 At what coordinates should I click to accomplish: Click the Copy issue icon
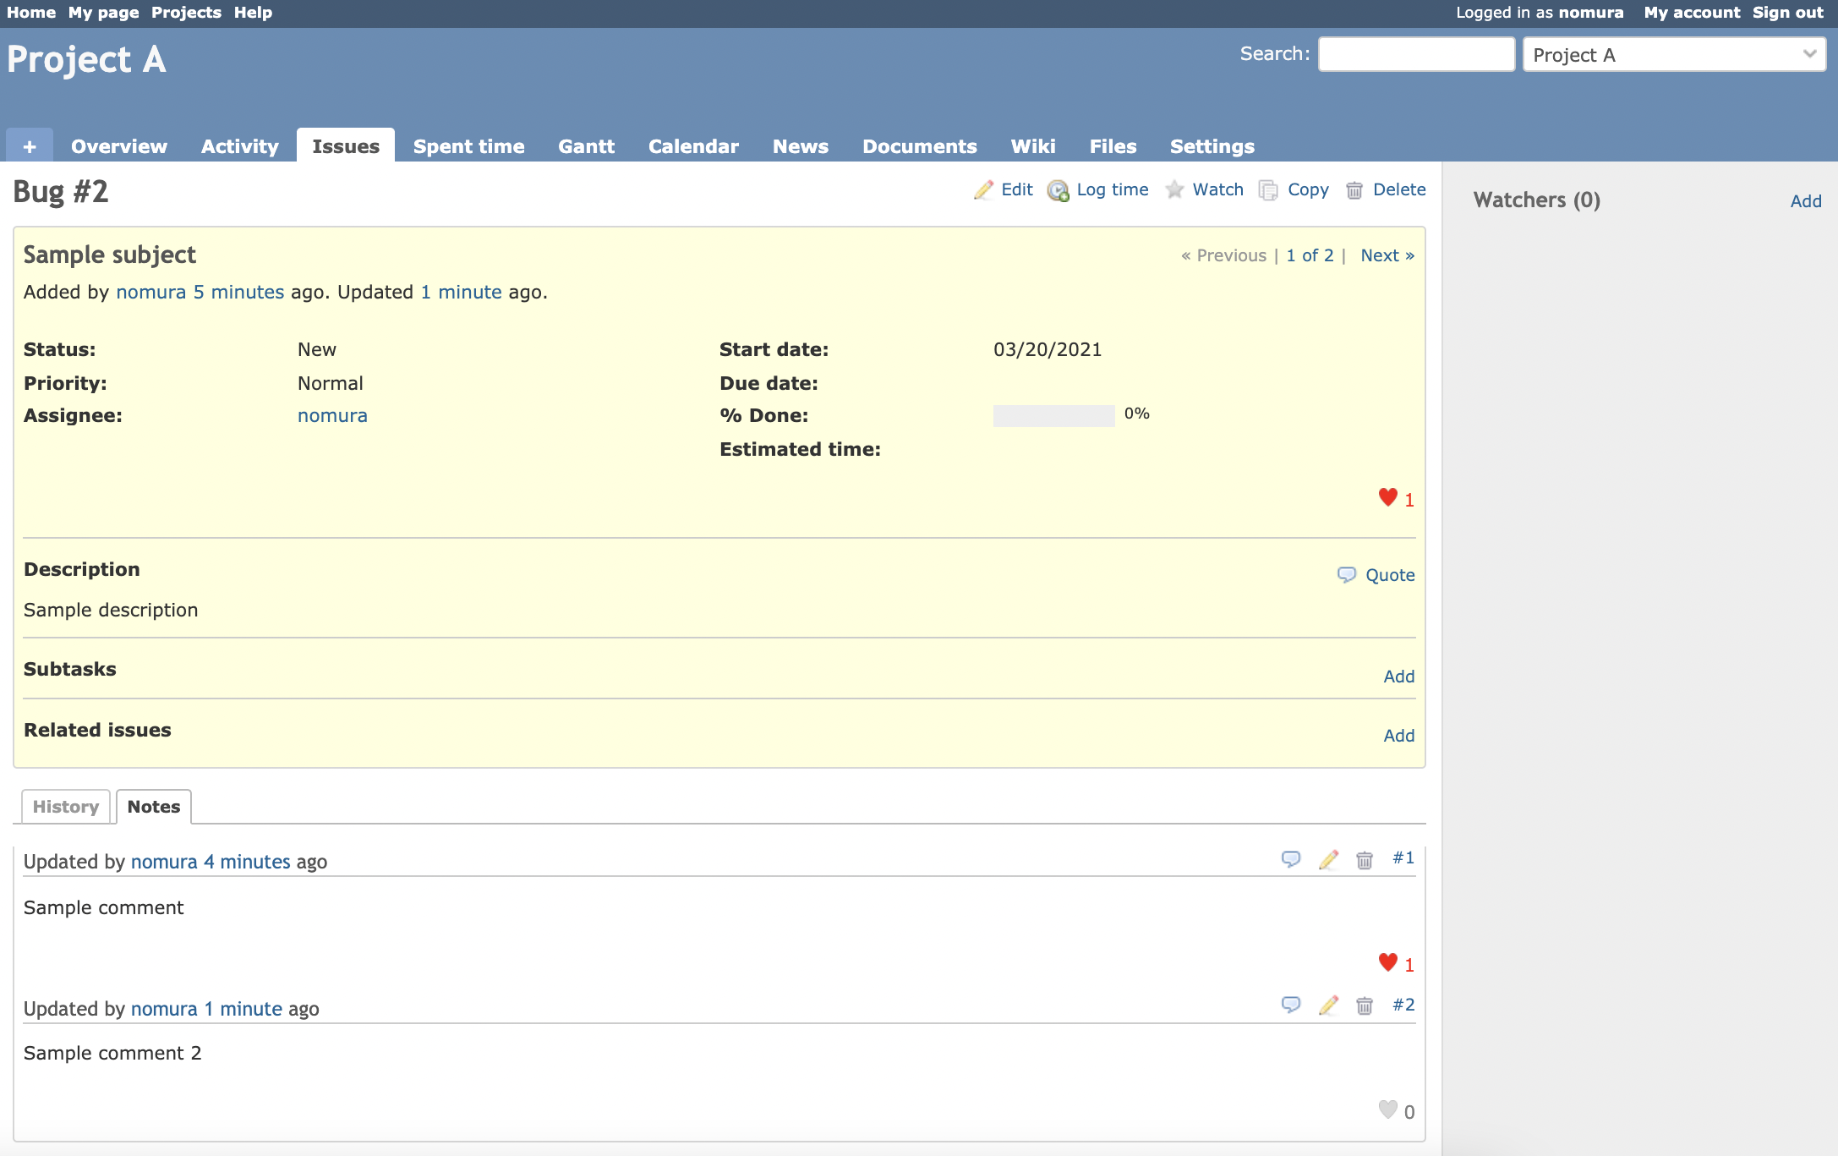(x=1268, y=190)
